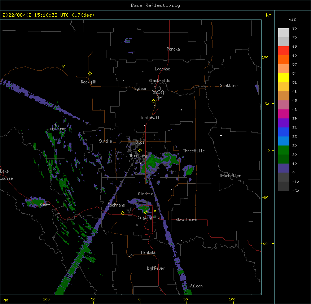Click the 0 tick on the bottom km axis
The width and height of the screenshot is (311, 304).
(139, 299)
